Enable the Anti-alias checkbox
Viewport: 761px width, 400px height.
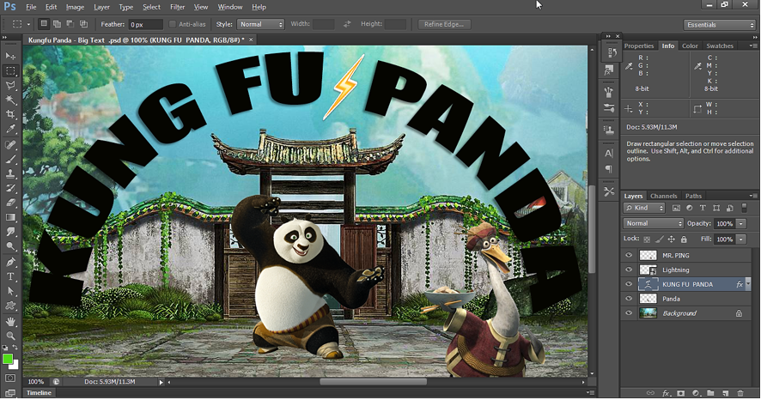pos(173,24)
